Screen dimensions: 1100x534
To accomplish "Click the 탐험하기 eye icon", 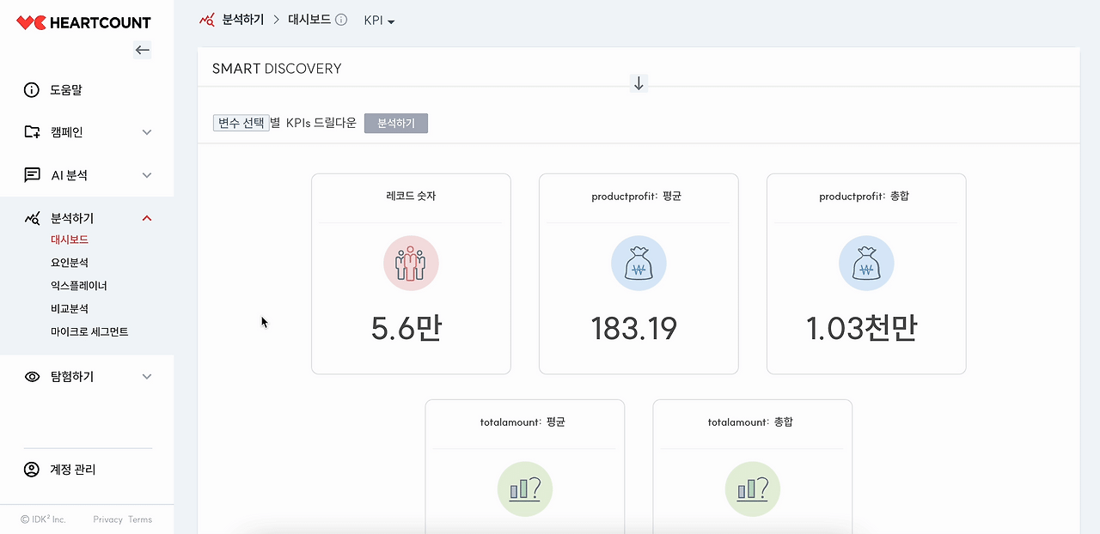I will click(x=32, y=376).
